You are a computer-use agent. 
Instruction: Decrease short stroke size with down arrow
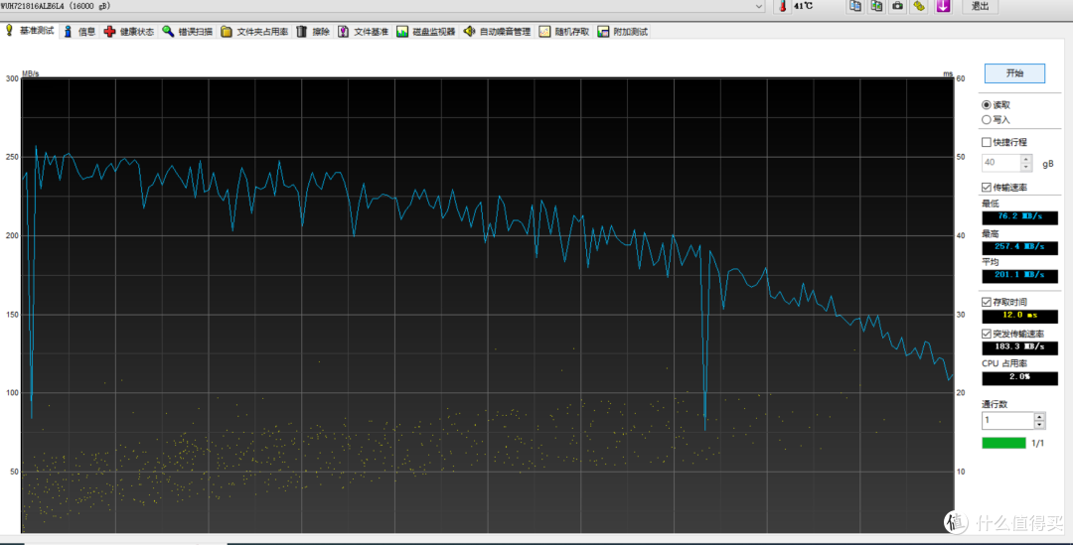tap(1025, 167)
